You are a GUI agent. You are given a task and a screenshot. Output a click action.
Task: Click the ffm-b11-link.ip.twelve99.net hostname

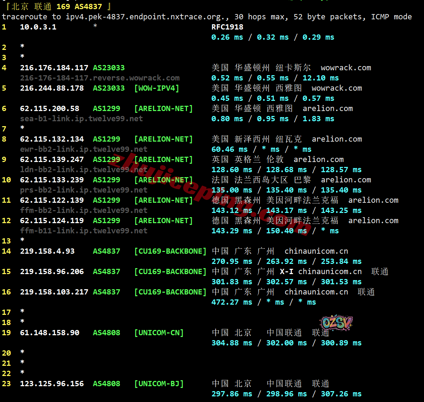coord(83,231)
